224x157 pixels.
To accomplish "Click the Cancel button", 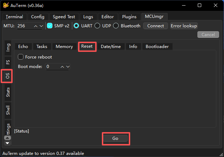I will [x=208, y=34].
